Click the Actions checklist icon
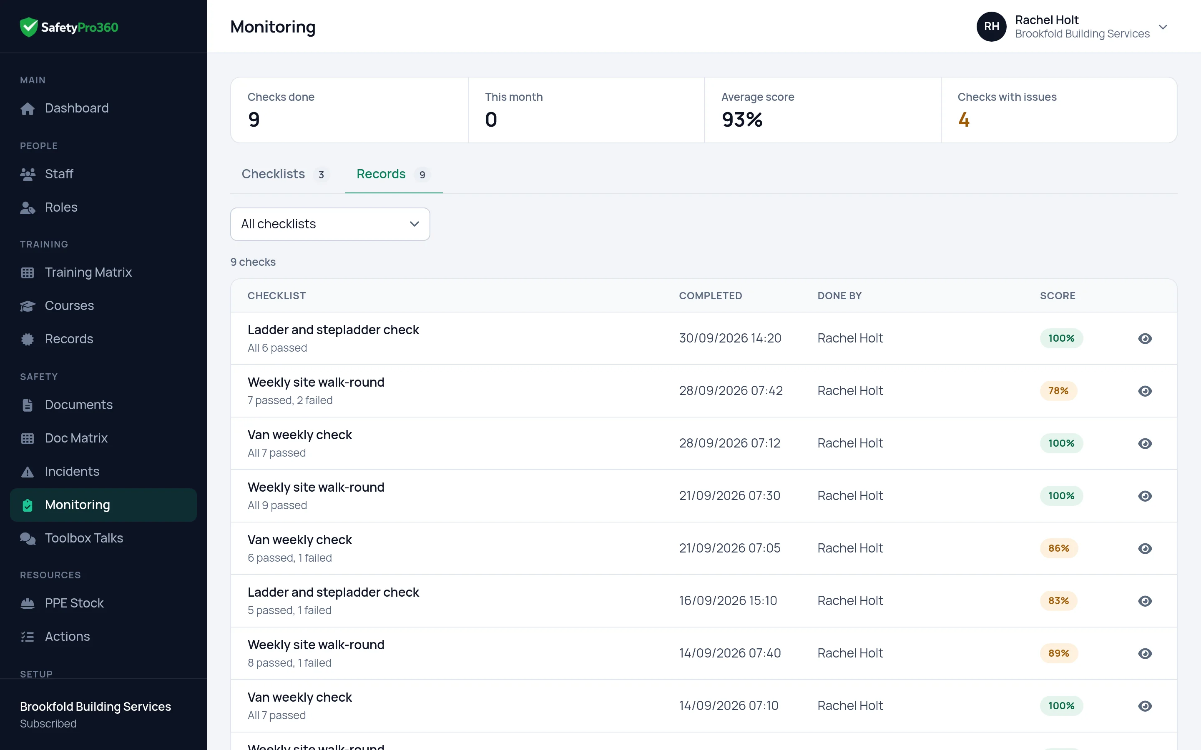Image resolution: width=1201 pixels, height=750 pixels. pyautogui.click(x=28, y=636)
